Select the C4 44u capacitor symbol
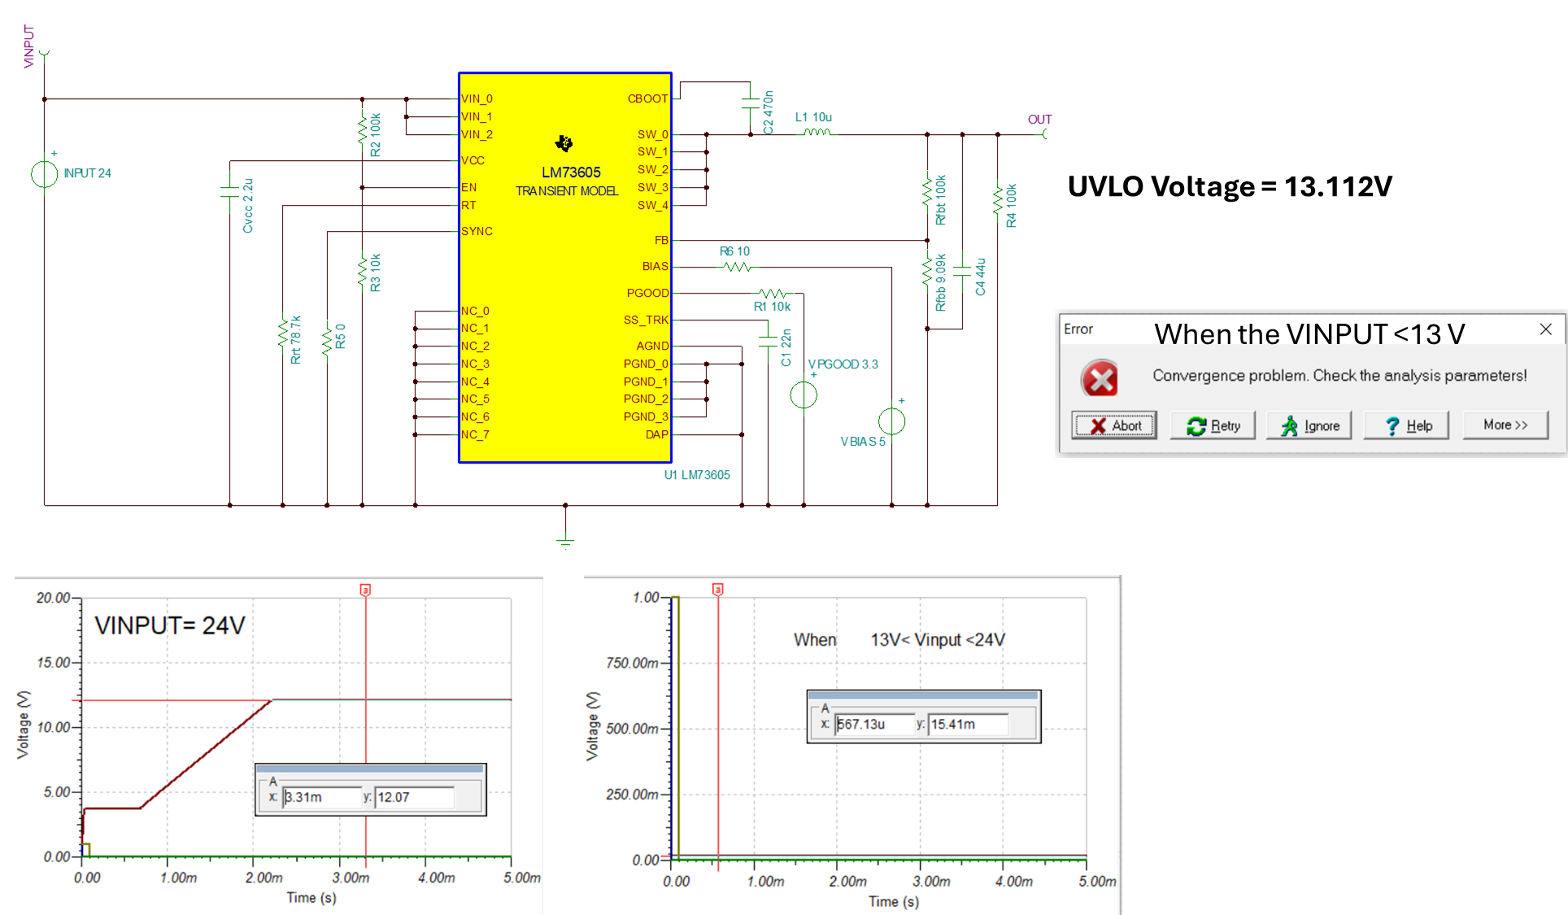Image resolution: width=1568 pixels, height=915 pixels. coord(962,272)
